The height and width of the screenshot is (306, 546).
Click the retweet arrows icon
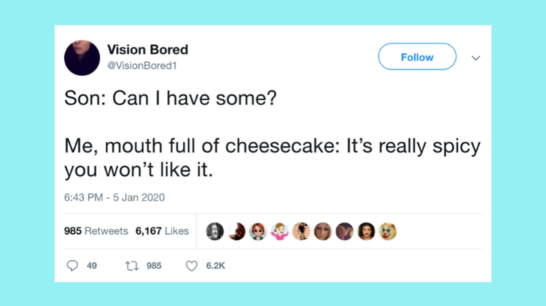(132, 266)
